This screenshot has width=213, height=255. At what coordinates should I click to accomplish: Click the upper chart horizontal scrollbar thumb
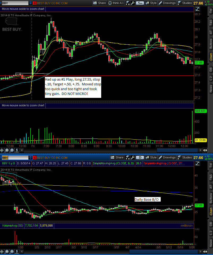click(x=177, y=150)
